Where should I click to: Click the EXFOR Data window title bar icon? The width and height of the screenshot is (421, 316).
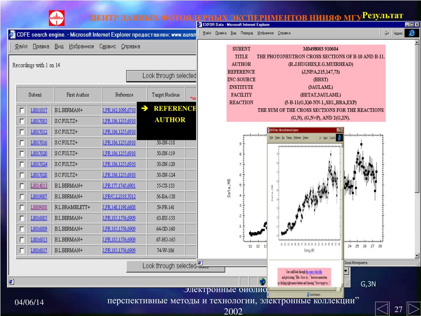pos(200,24)
